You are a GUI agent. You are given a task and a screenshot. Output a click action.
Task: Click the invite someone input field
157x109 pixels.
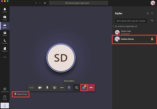click(131, 21)
